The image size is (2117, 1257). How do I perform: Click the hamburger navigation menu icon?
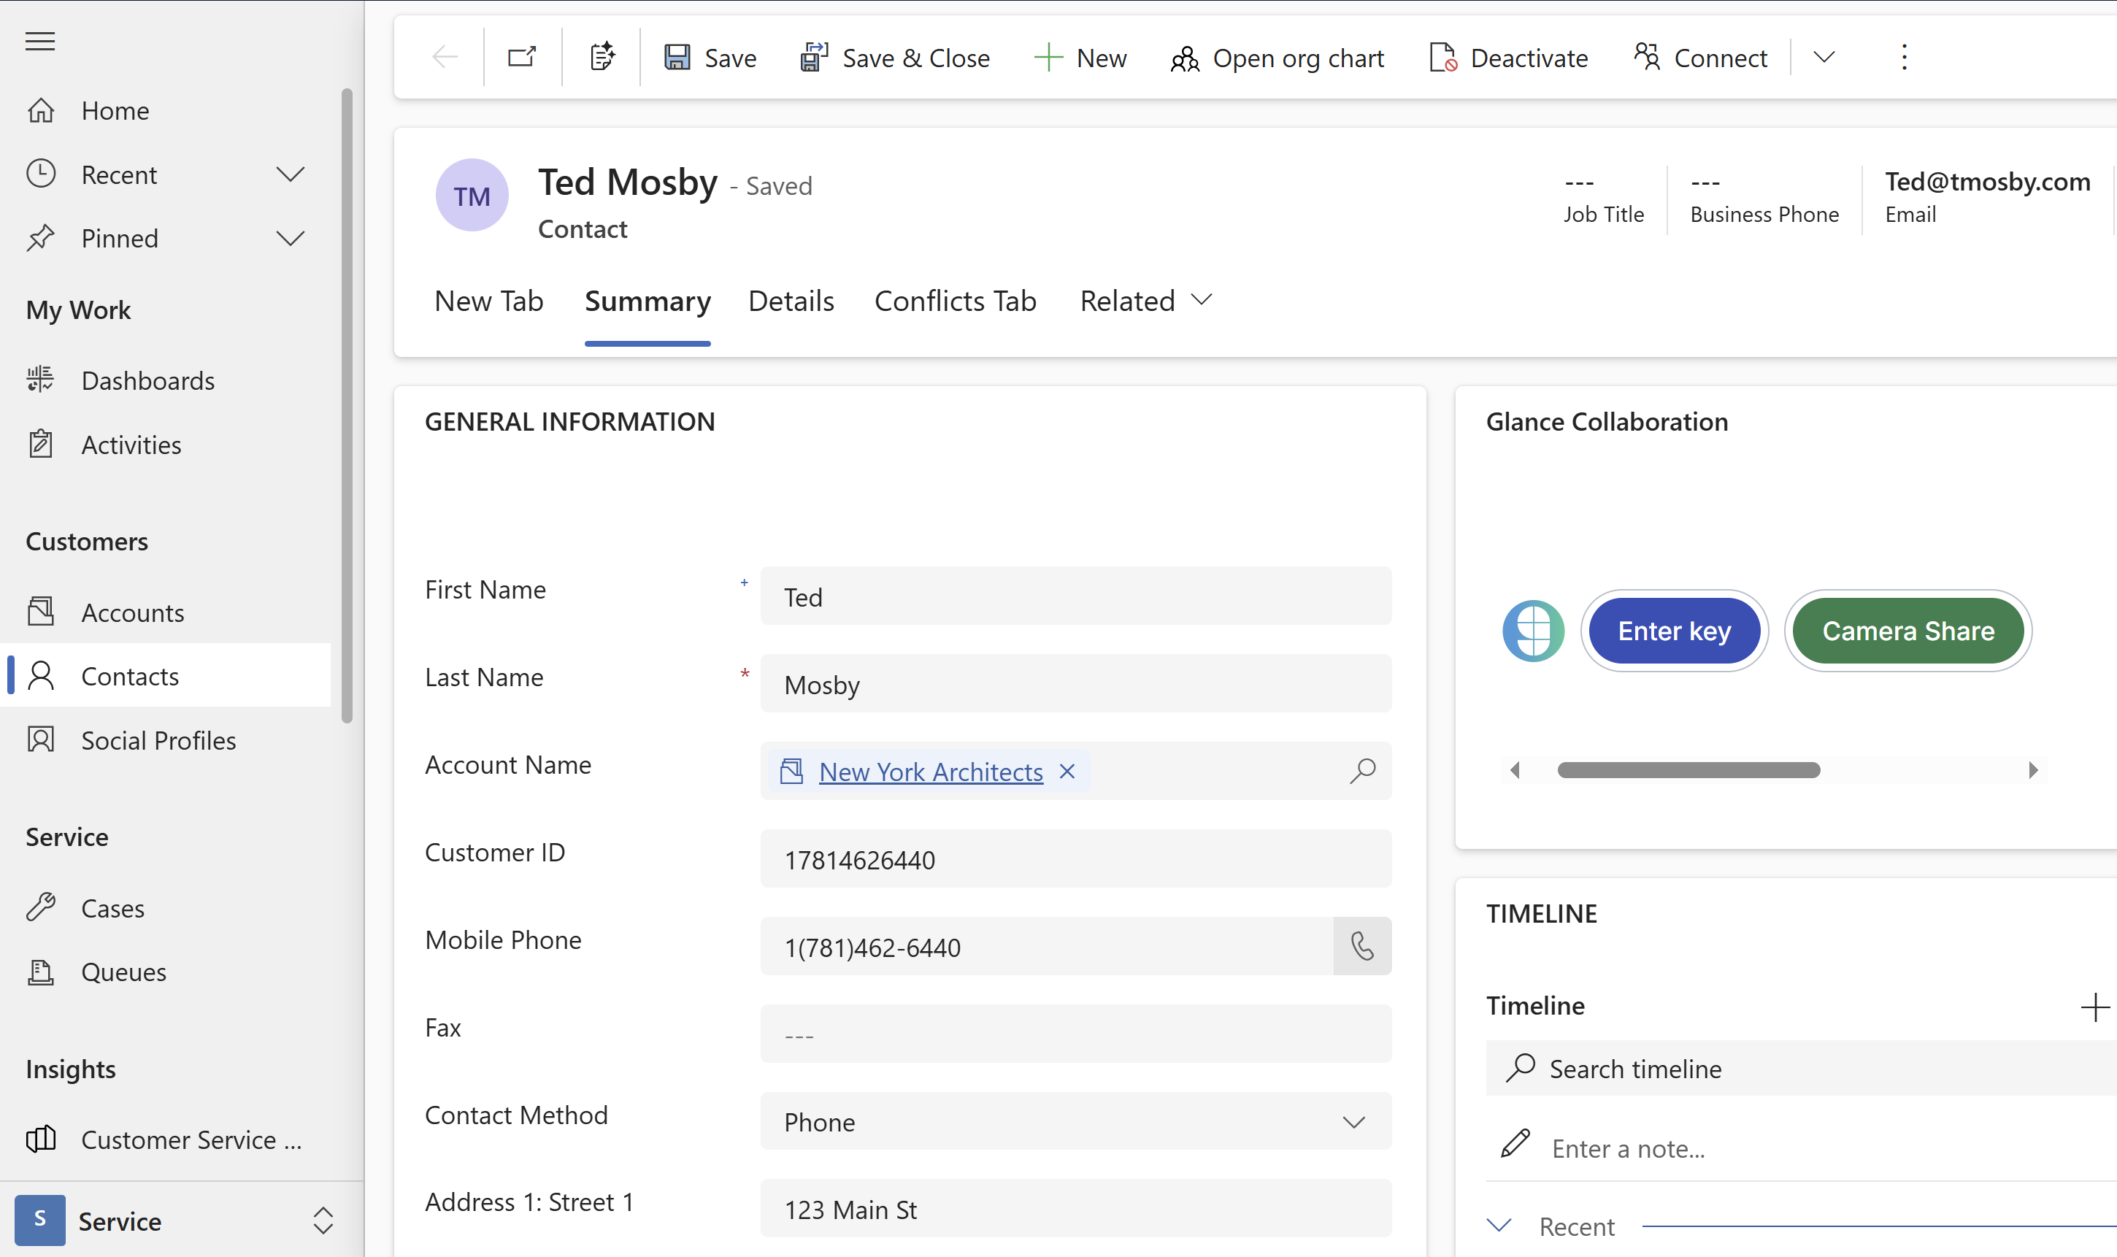pos(40,41)
